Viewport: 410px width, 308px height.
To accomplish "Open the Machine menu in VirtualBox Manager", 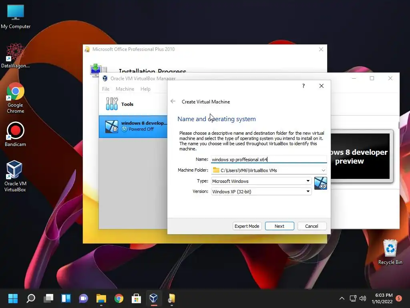I will 125,89.
